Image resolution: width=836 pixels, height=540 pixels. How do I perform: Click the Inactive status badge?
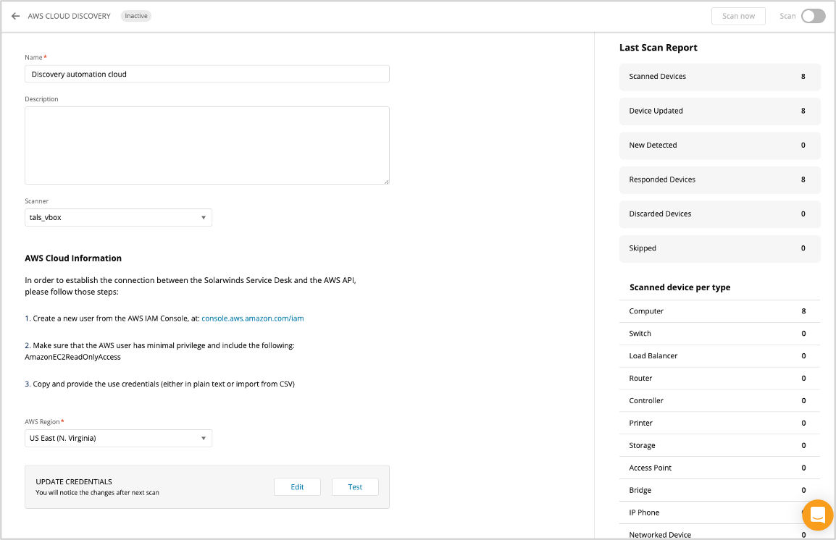click(x=136, y=16)
